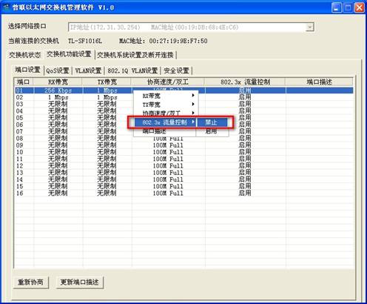367x304 pixels.
Task: Click 启用 flow control cell of port 13
Action: pyautogui.click(x=245, y=173)
